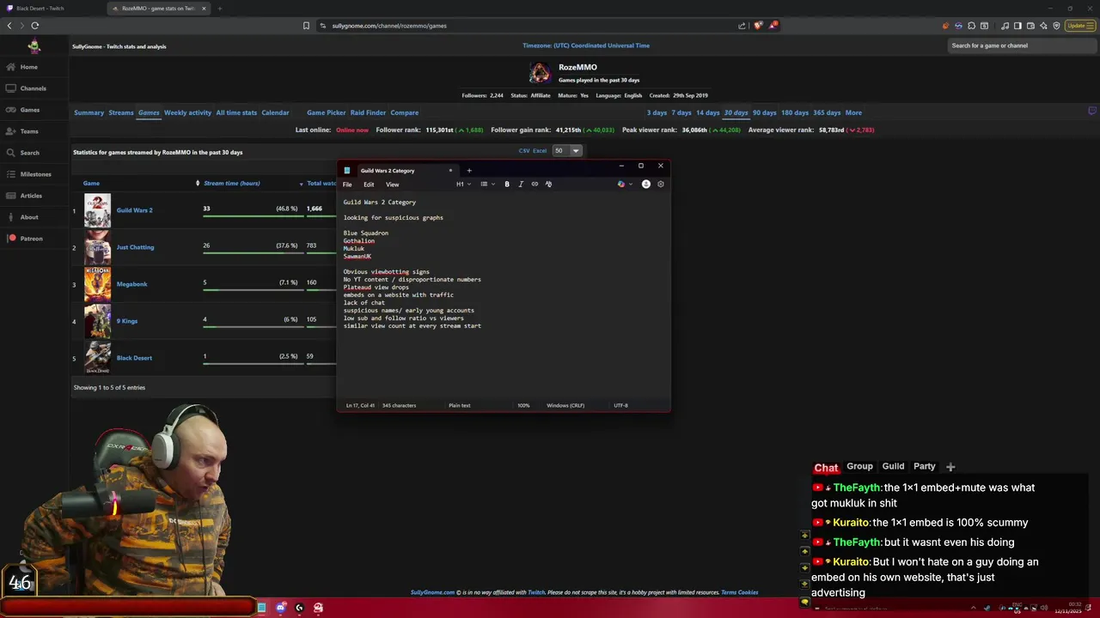The width and height of the screenshot is (1100, 618).
Task: Switch to the All time stats tab
Action: (236, 112)
